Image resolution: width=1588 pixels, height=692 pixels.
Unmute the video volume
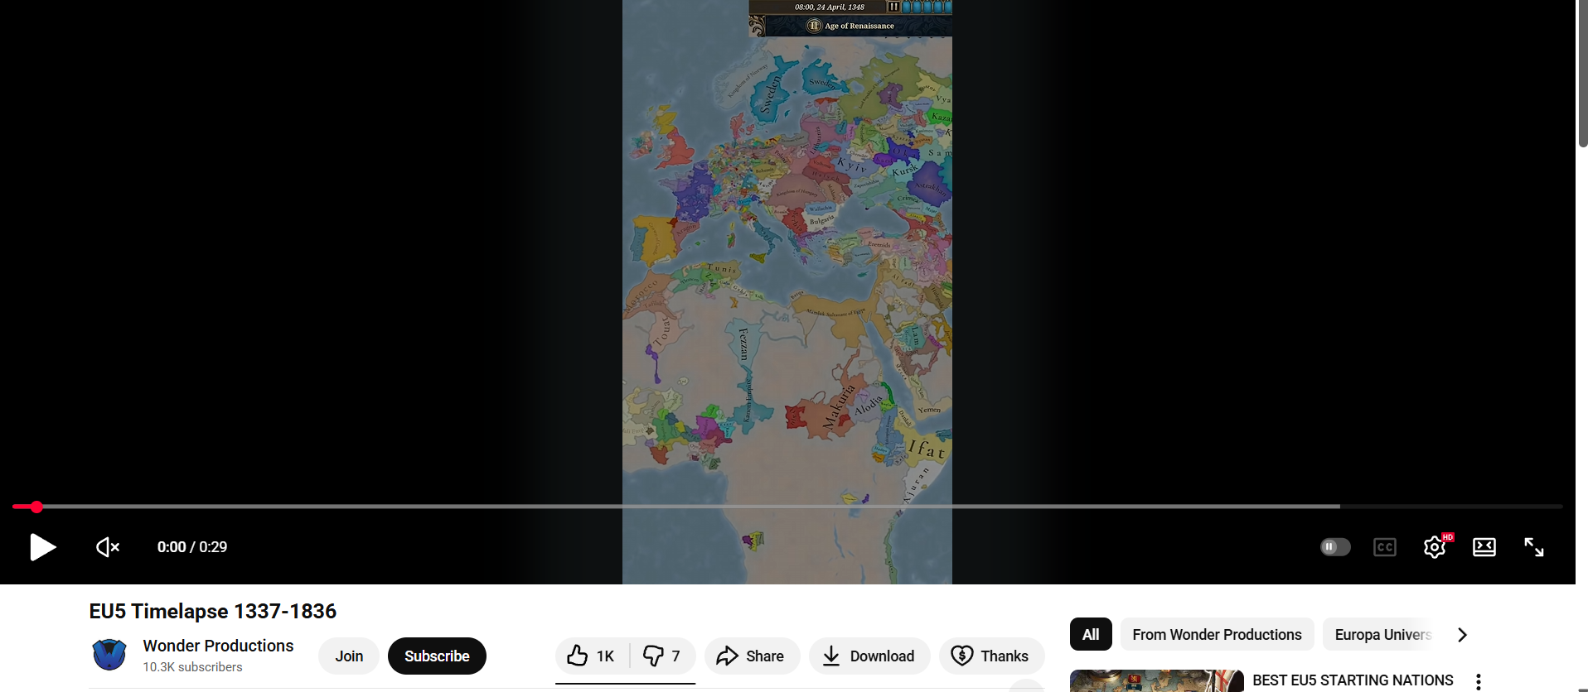pos(108,547)
